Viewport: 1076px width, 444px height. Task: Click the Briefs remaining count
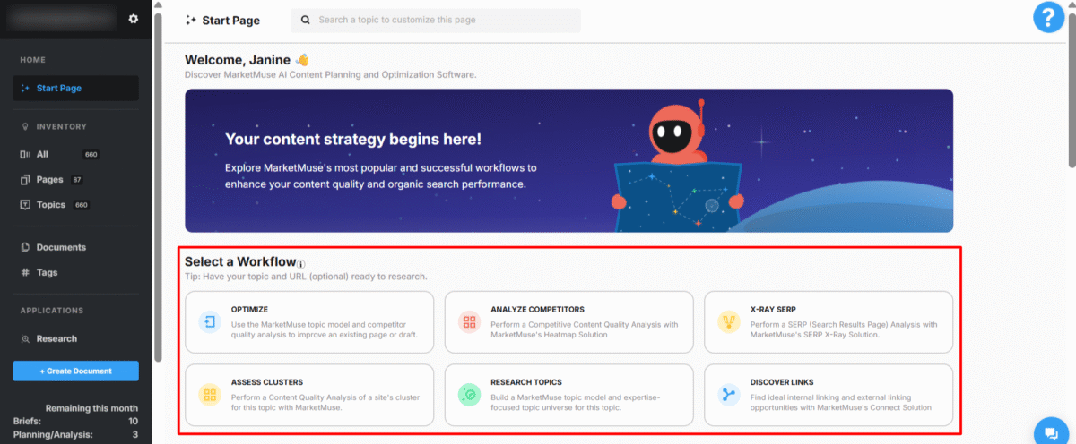point(133,421)
